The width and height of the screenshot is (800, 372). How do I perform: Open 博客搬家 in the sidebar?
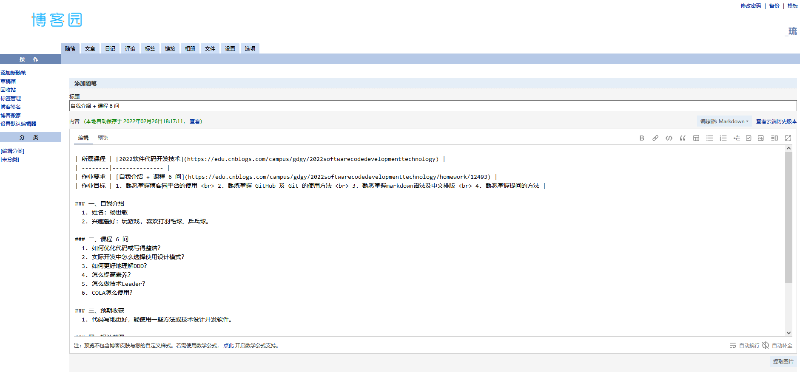[x=11, y=116]
